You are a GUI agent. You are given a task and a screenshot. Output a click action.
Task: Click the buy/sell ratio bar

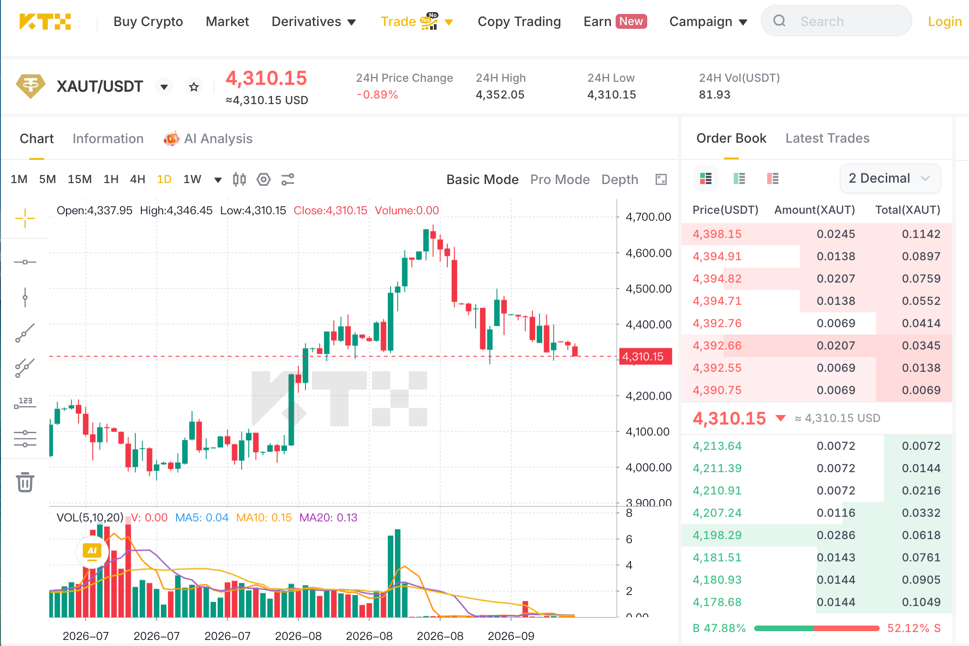click(x=816, y=628)
